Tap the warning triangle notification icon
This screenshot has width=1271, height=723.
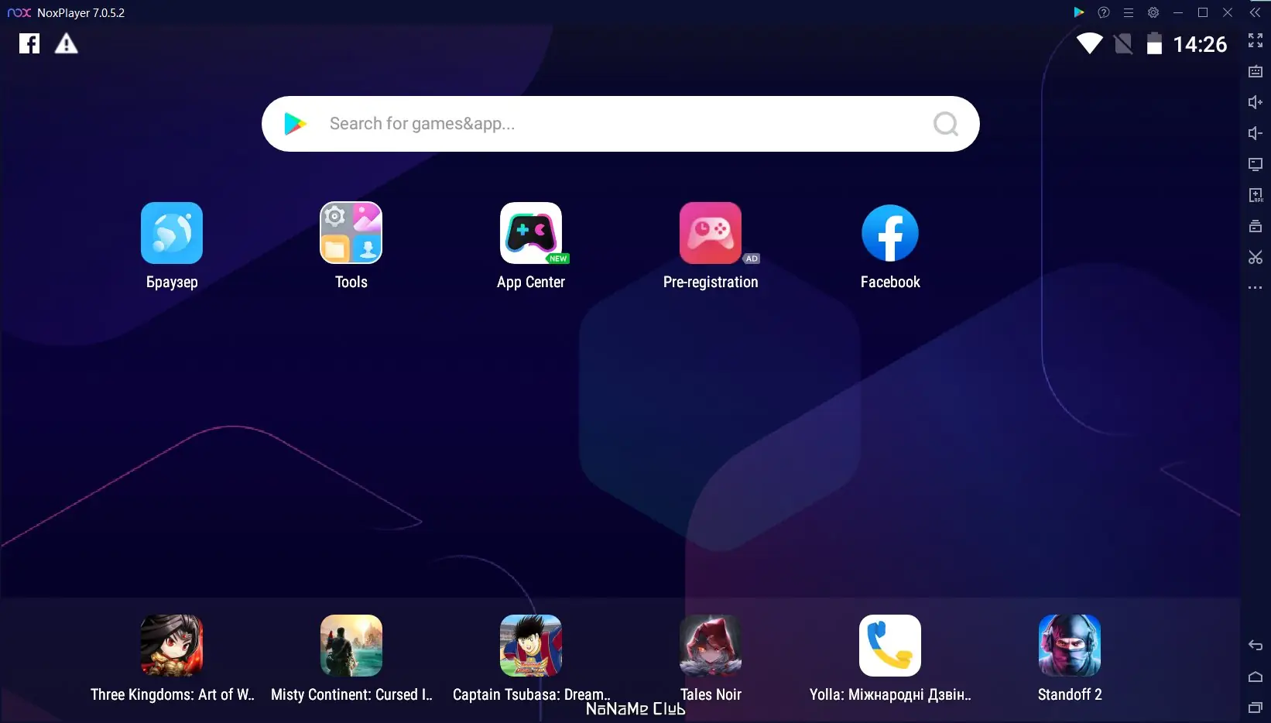pyautogui.click(x=67, y=43)
